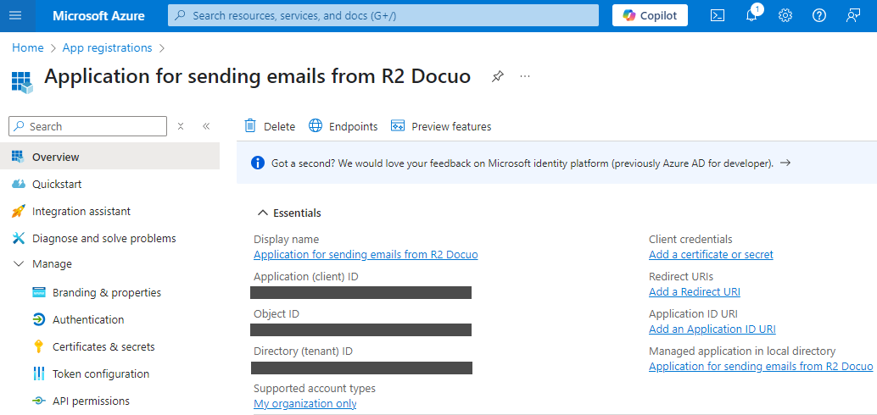This screenshot has width=877, height=415.
Task: Click the globe Endpoints icon
Action: click(x=316, y=125)
